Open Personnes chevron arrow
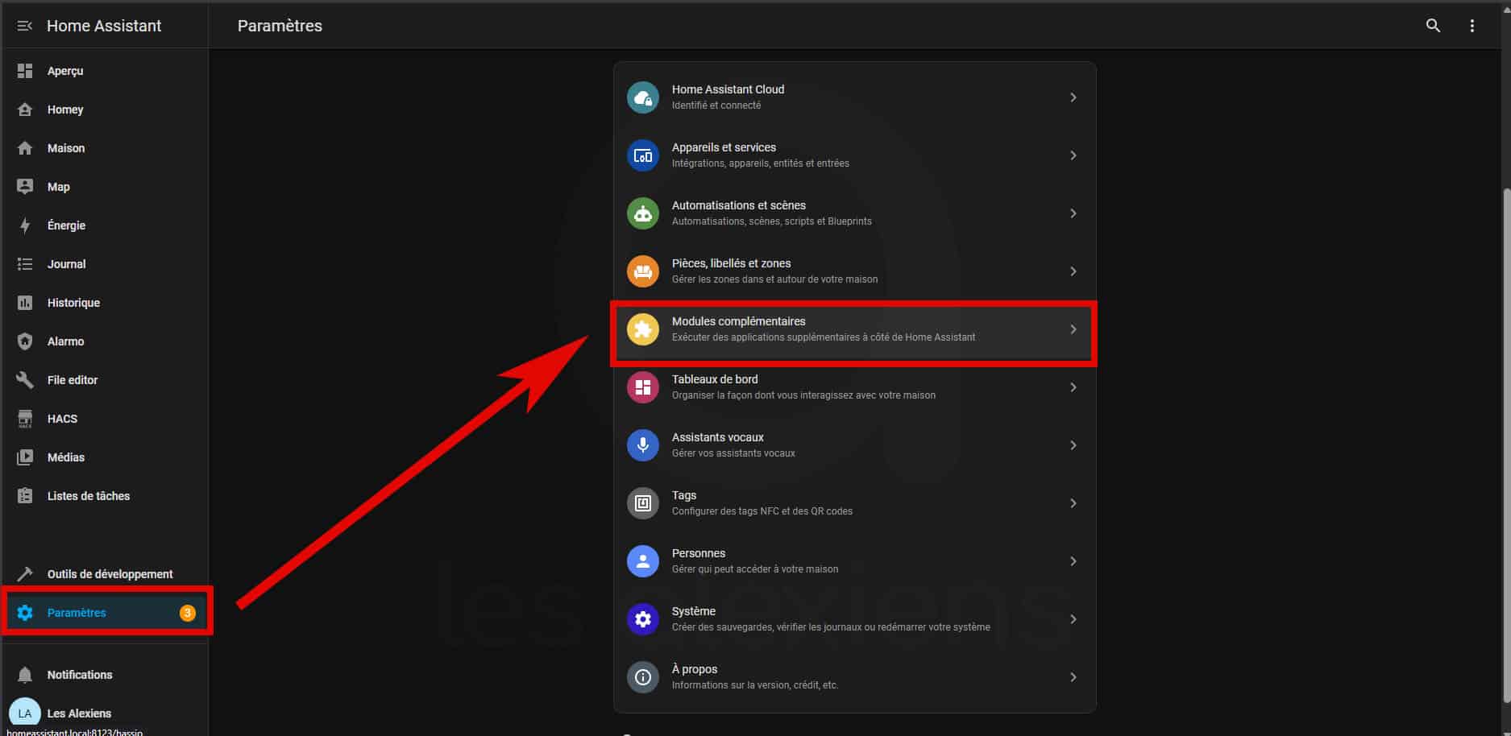 tap(1073, 561)
